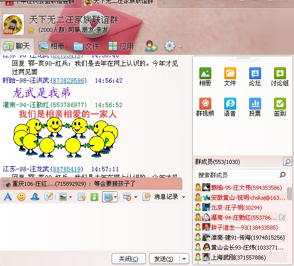Image resolution: width=294 pixels, height=266 pixels.
Task: Open the send options arrow next to 发送
Action: pyautogui.click(x=184, y=259)
